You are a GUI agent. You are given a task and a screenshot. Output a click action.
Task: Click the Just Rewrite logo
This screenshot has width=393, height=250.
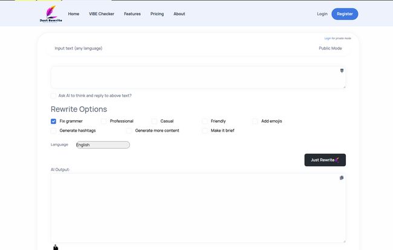point(50,13)
